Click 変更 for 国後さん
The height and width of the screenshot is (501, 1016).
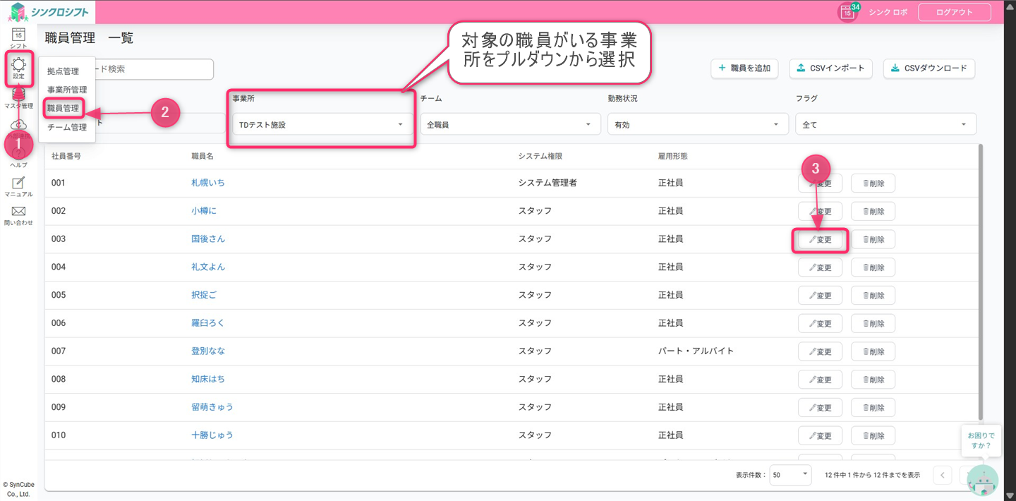pos(820,239)
